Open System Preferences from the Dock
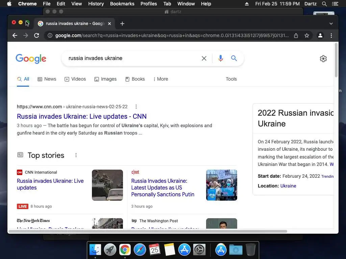Screen dimensions: 346x259 point(199,250)
